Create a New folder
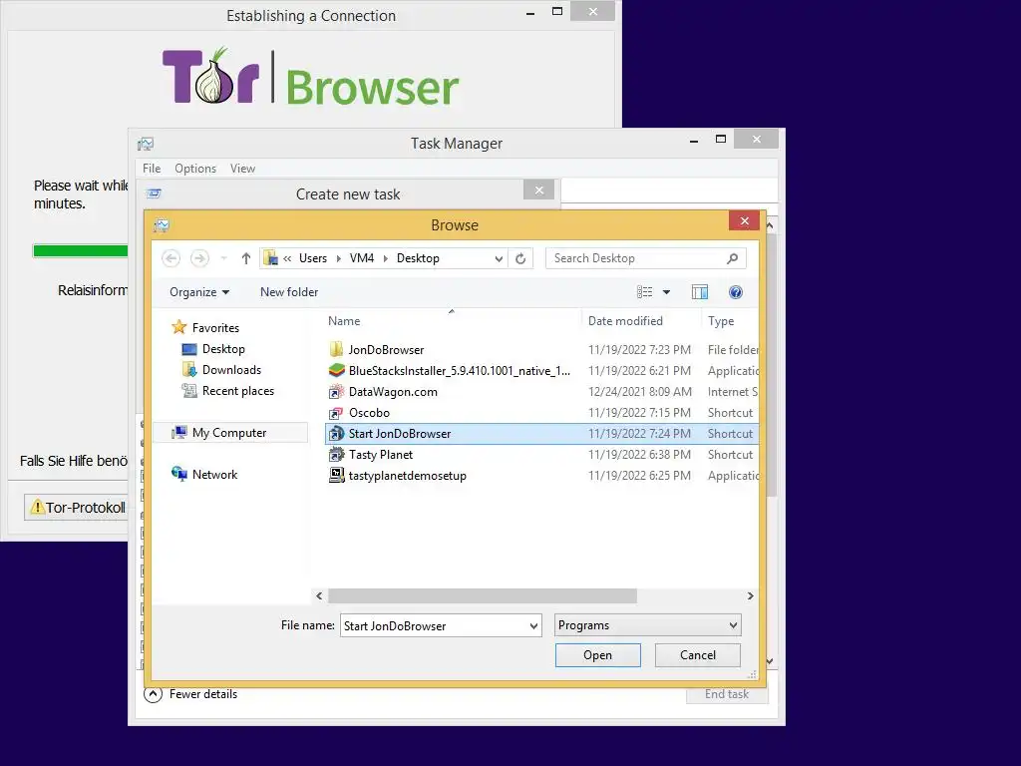Viewport: 1021px width, 766px height. (289, 292)
